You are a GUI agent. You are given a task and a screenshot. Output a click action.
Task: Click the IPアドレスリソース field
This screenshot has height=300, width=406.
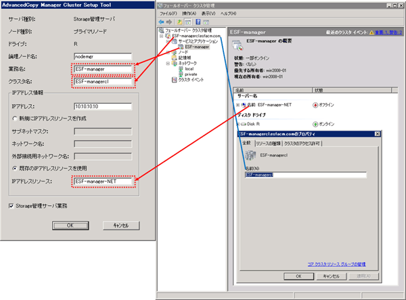pos(103,181)
